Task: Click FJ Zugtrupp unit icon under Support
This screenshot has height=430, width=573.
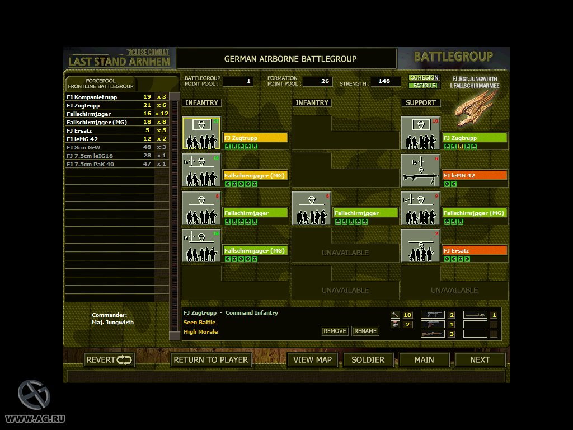Action: 420,133
